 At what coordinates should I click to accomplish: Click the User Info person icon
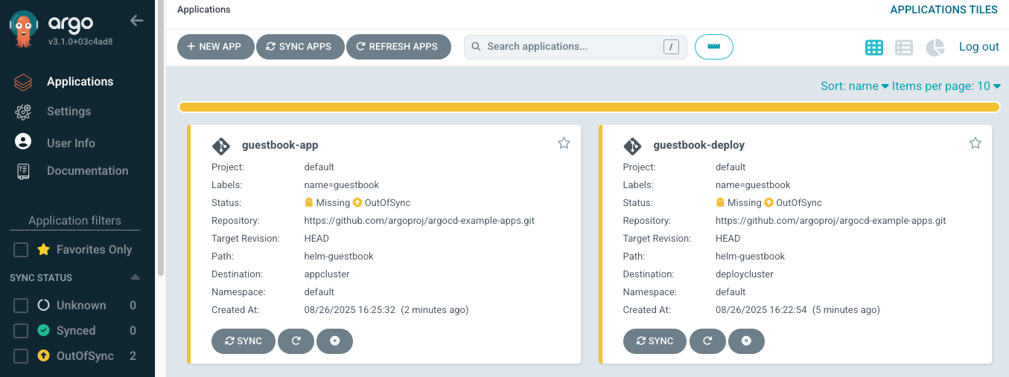click(23, 141)
